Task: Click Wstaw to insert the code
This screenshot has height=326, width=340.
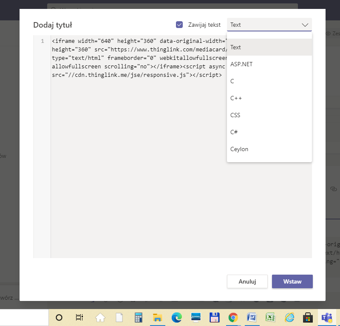Action: (x=292, y=281)
